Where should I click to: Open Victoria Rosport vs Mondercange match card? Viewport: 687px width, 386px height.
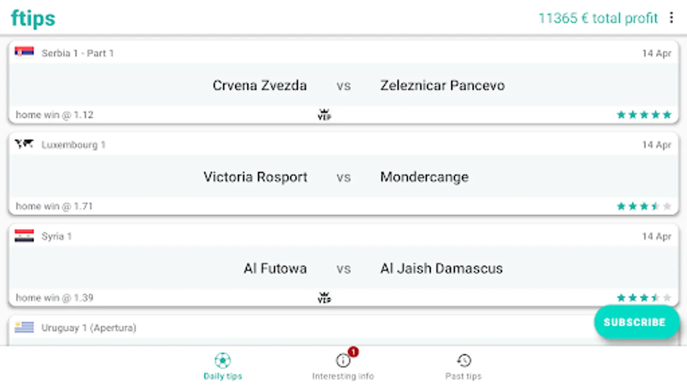(x=343, y=177)
